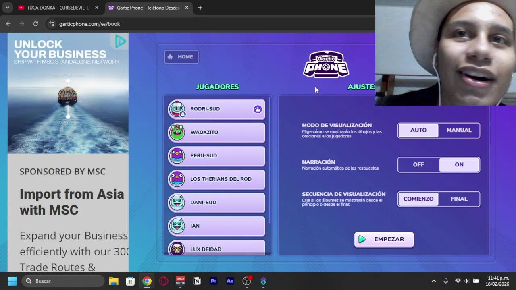Select player row DANI-SUD
The image size is (516, 290).
coord(216,203)
